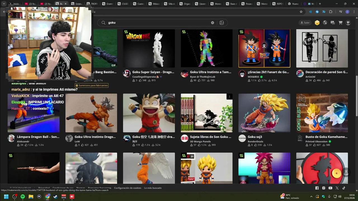
Task: Switch to the Estatu browser tab
Action: tap(76, 4)
